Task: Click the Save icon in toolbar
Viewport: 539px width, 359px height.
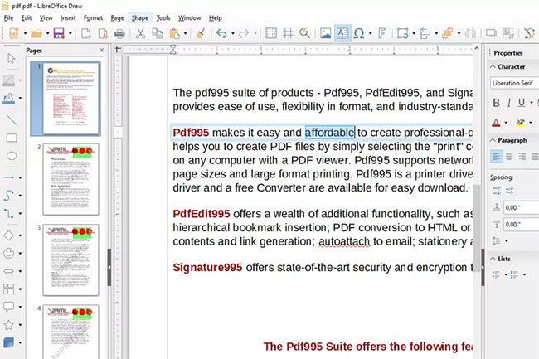Action: (x=59, y=33)
